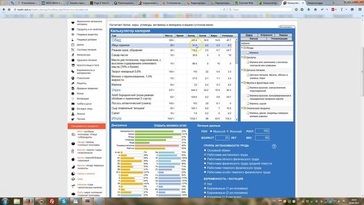Click the runner icon beside Физкультура
This screenshot has height=205, width=364.
[73, 55]
